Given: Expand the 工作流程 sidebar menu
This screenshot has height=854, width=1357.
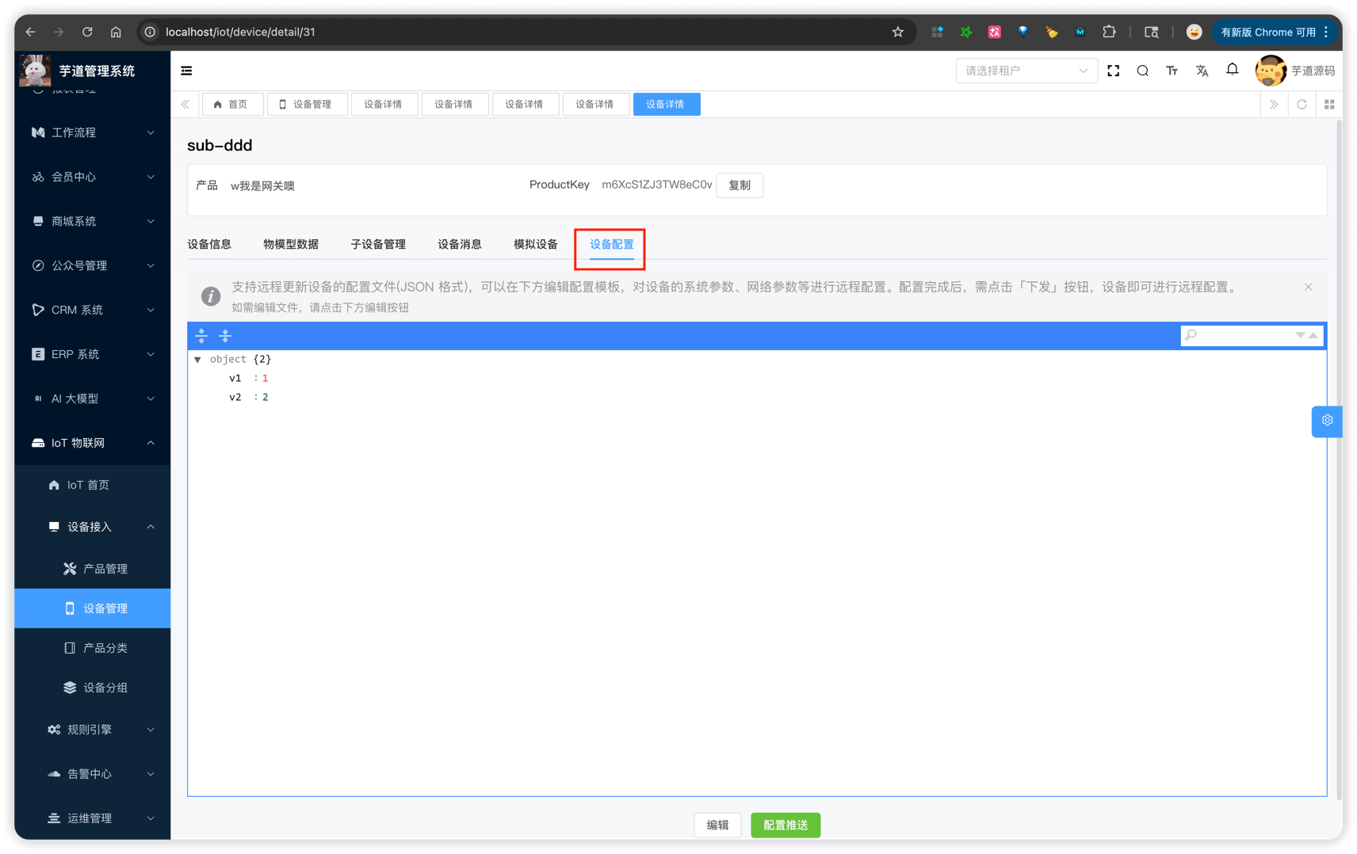Looking at the screenshot, I should (92, 132).
